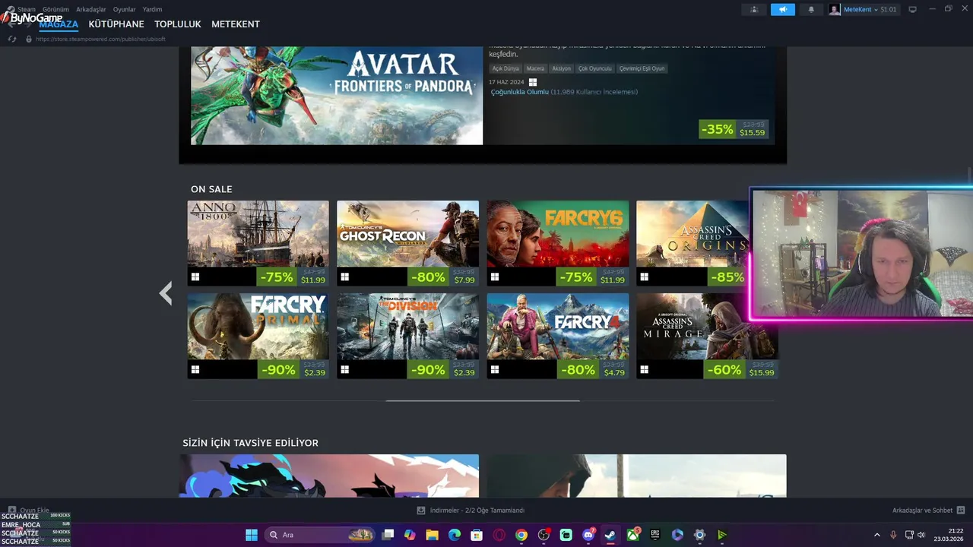Click the volume icon in system tray
973x547 pixels.
pyautogui.click(x=921, y=535)
